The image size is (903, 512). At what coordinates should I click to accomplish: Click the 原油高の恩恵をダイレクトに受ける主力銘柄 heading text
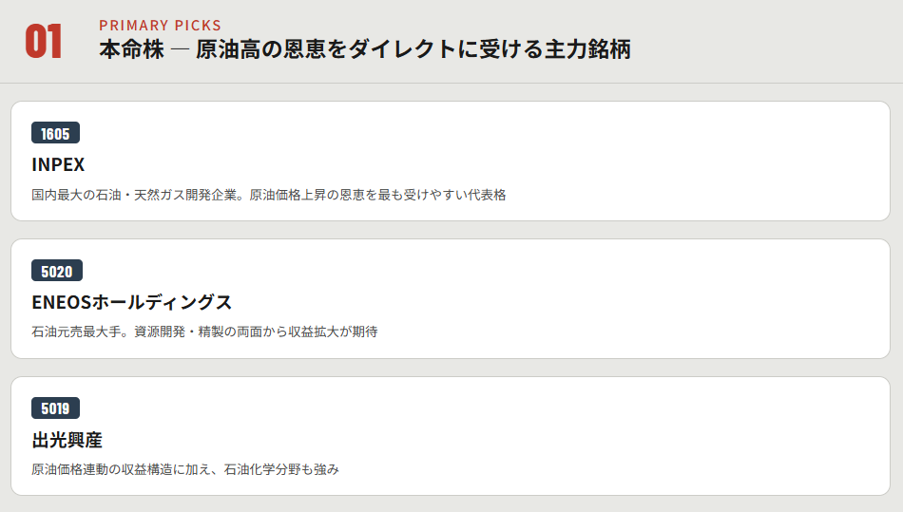413,49
